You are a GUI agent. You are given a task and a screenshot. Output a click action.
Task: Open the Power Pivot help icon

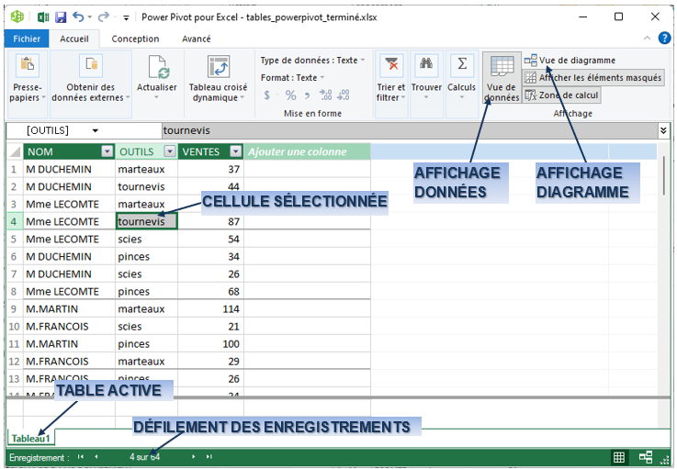tap(664, 38)
